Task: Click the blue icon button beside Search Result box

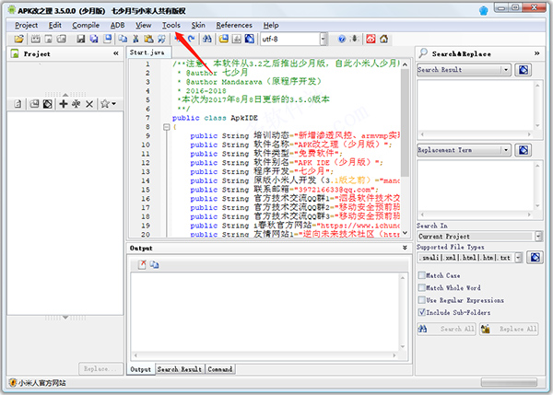Action: click(523, 70)
